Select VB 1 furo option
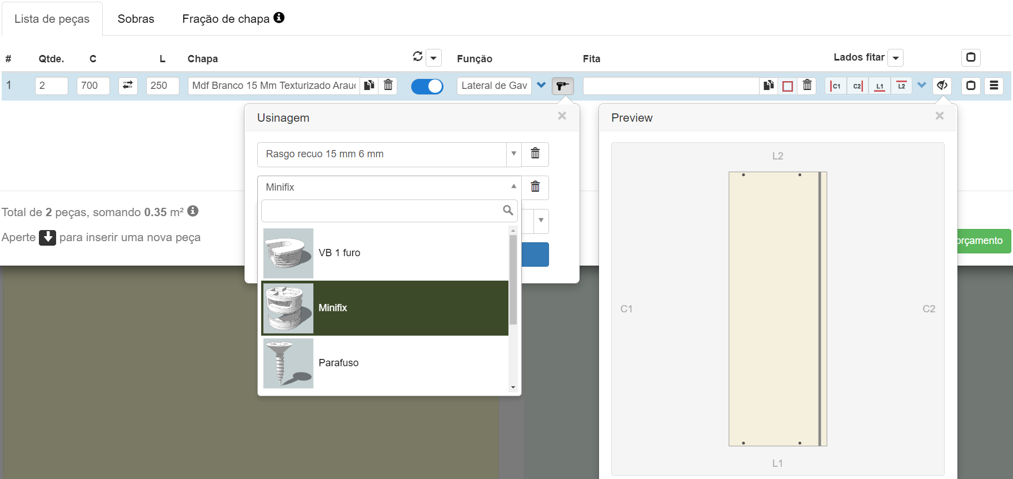1013x479 pixels. [339, 253]
